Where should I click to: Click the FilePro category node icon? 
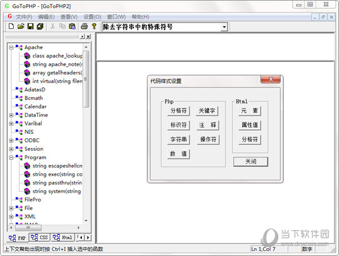[19, 200]
